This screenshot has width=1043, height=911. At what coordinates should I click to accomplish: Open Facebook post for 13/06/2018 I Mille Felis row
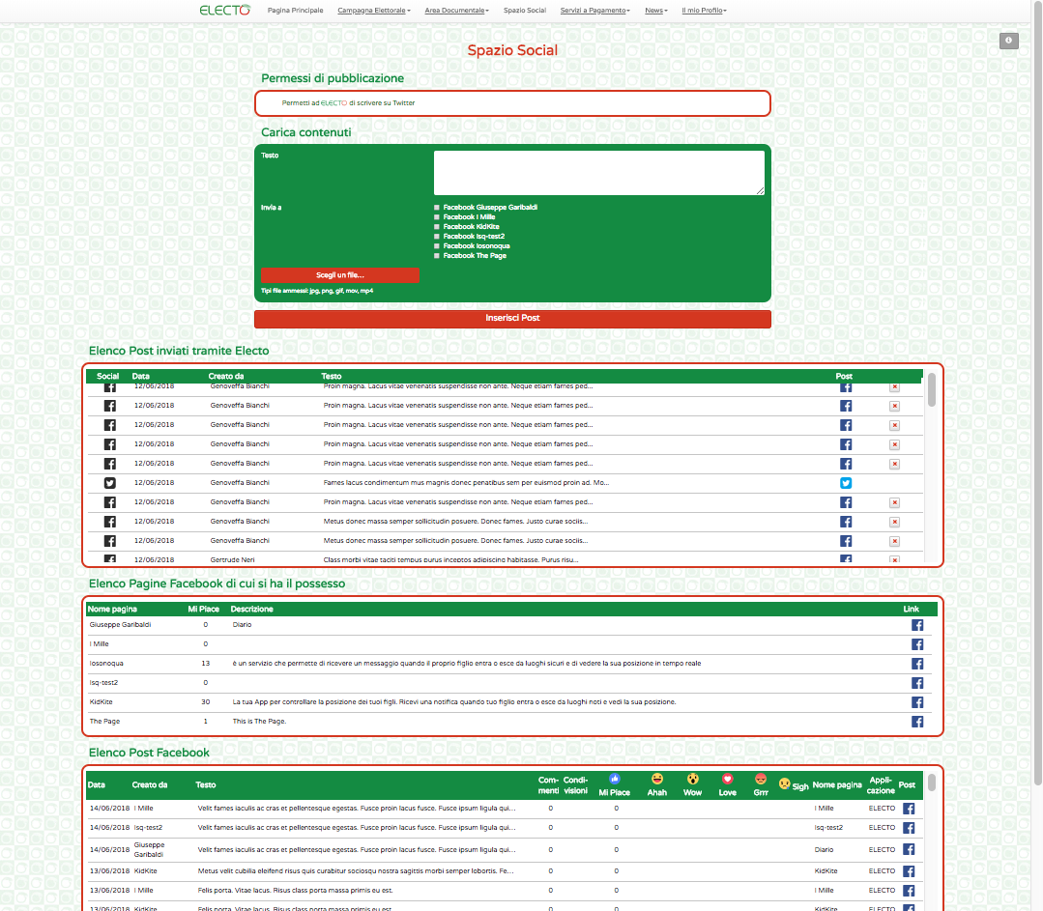tap(909, 891)
